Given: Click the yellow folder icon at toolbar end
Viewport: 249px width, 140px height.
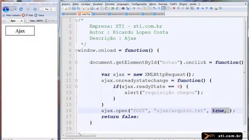Looking at the screenshot, I should [x=216, y=8].
